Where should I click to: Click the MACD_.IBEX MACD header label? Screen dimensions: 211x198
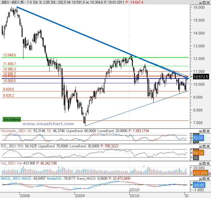[x=16, y=179]
